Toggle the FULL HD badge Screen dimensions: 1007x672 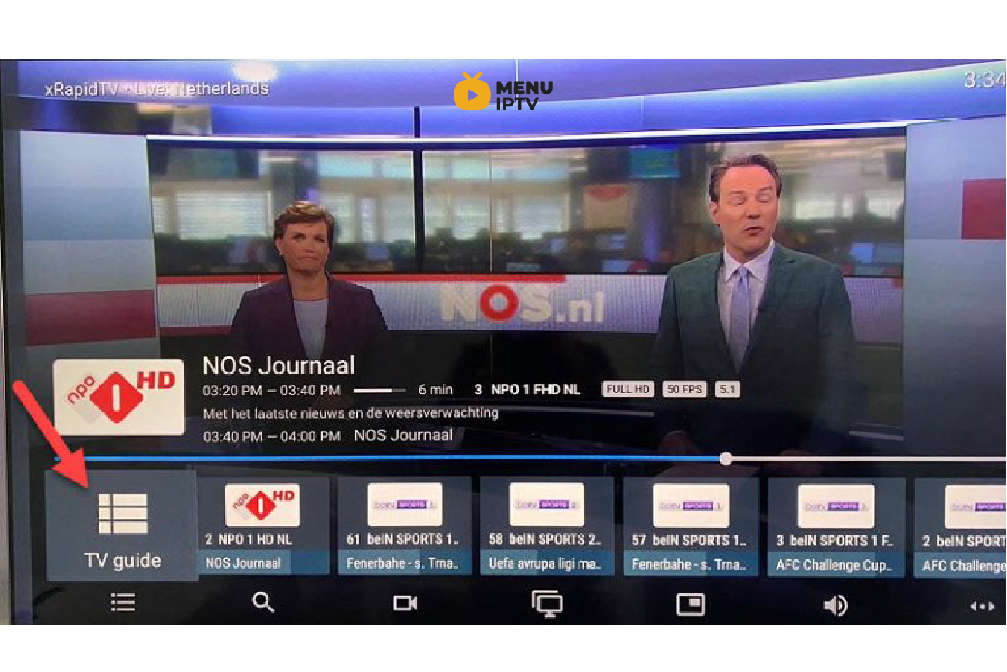point(627,389)
